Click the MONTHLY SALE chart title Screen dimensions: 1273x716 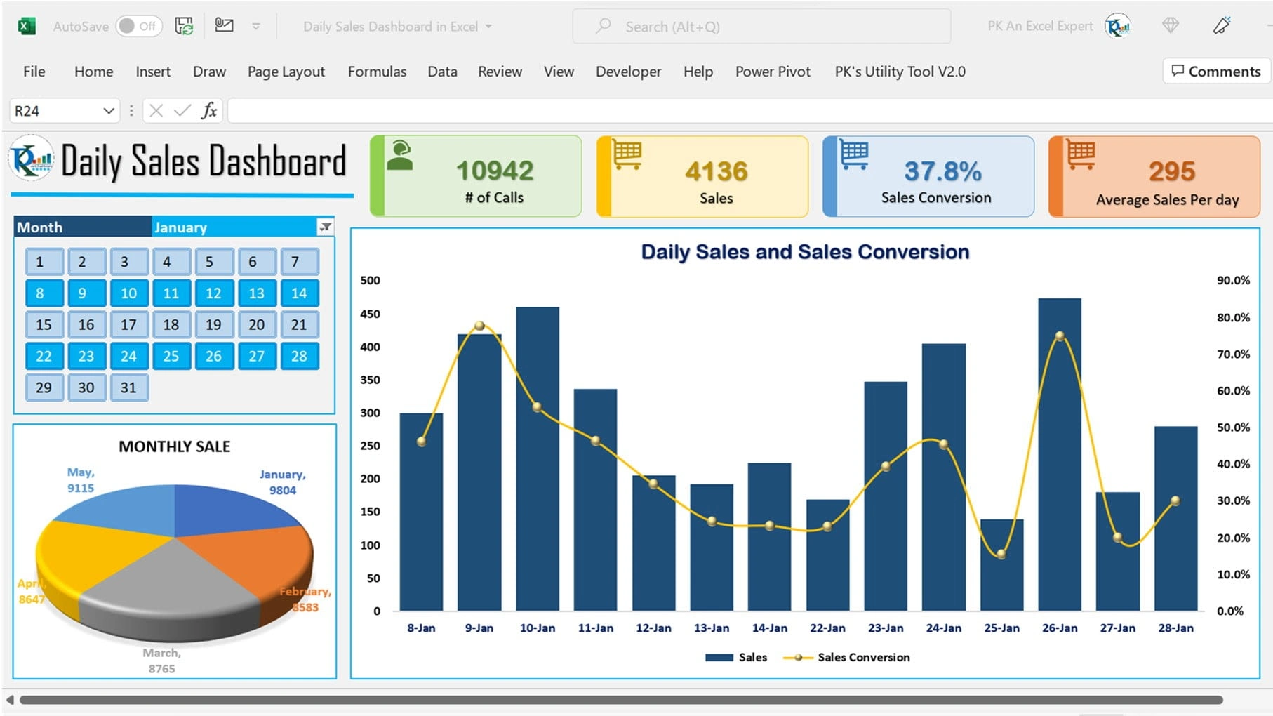point(174,446)
